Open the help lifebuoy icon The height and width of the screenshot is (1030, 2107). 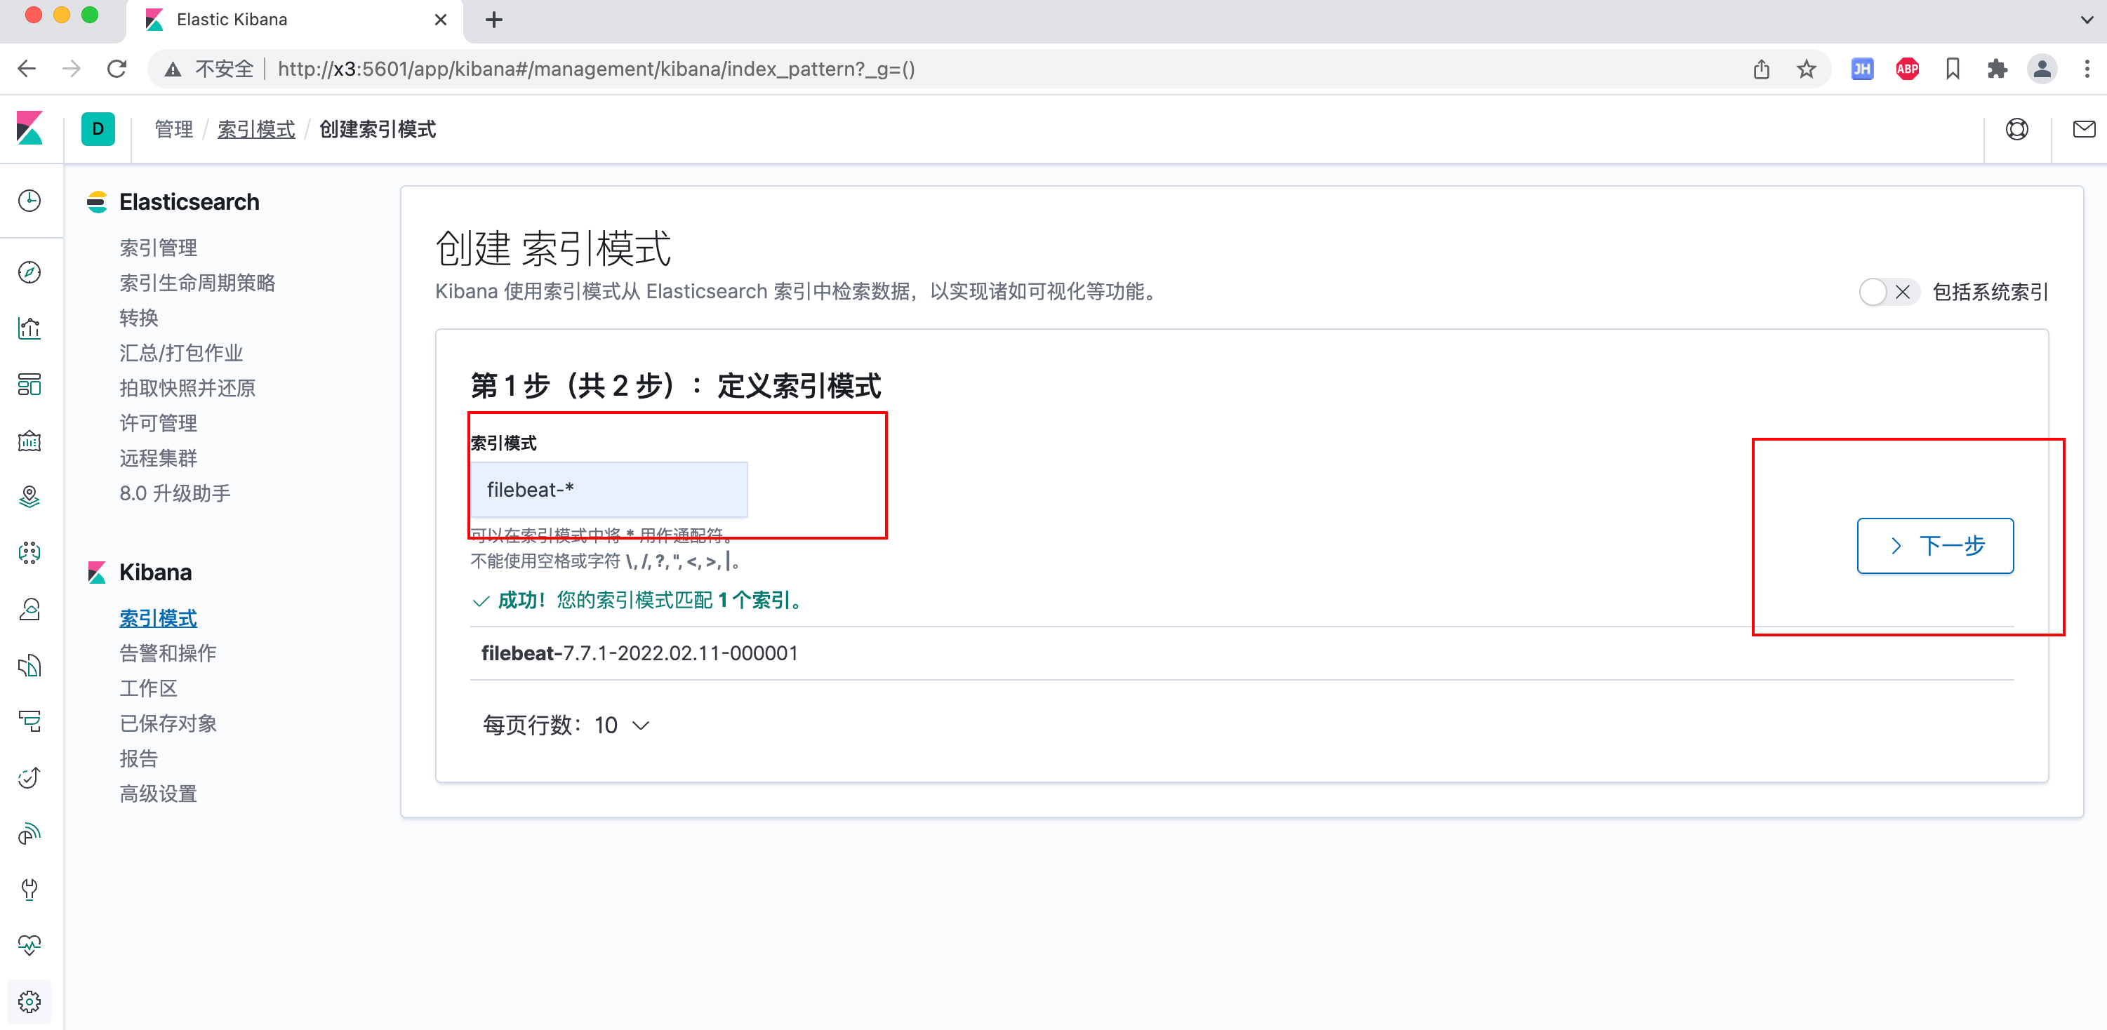2017,129
